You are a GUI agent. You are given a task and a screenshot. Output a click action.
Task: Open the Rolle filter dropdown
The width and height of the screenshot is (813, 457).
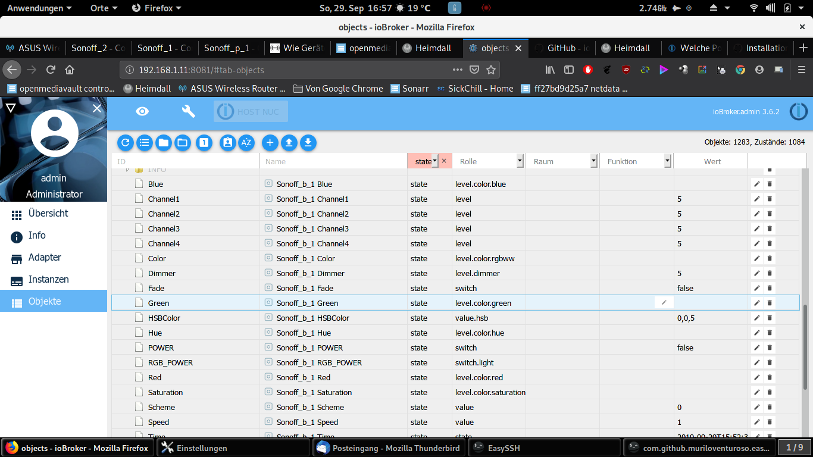520,161
